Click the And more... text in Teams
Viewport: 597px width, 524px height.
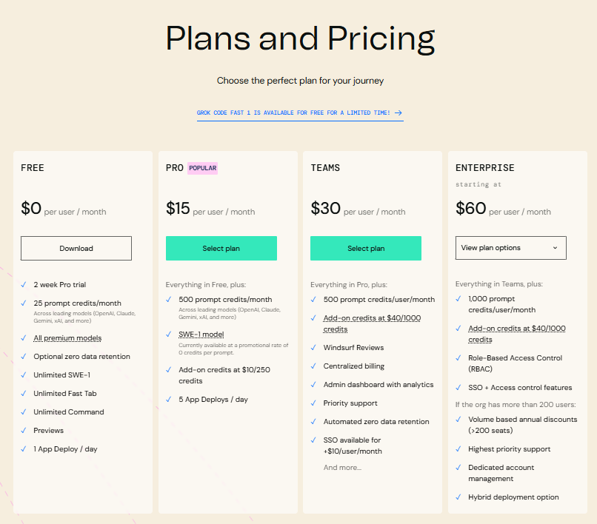(342, 468)
